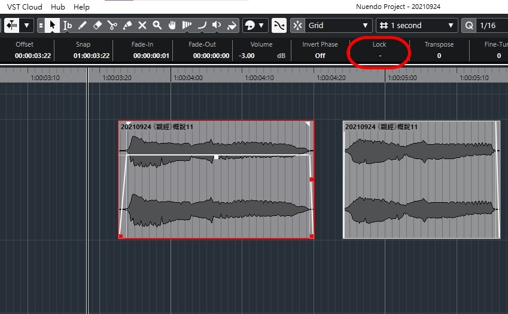
Task: Click the selected event's name label
Action: 157,127
